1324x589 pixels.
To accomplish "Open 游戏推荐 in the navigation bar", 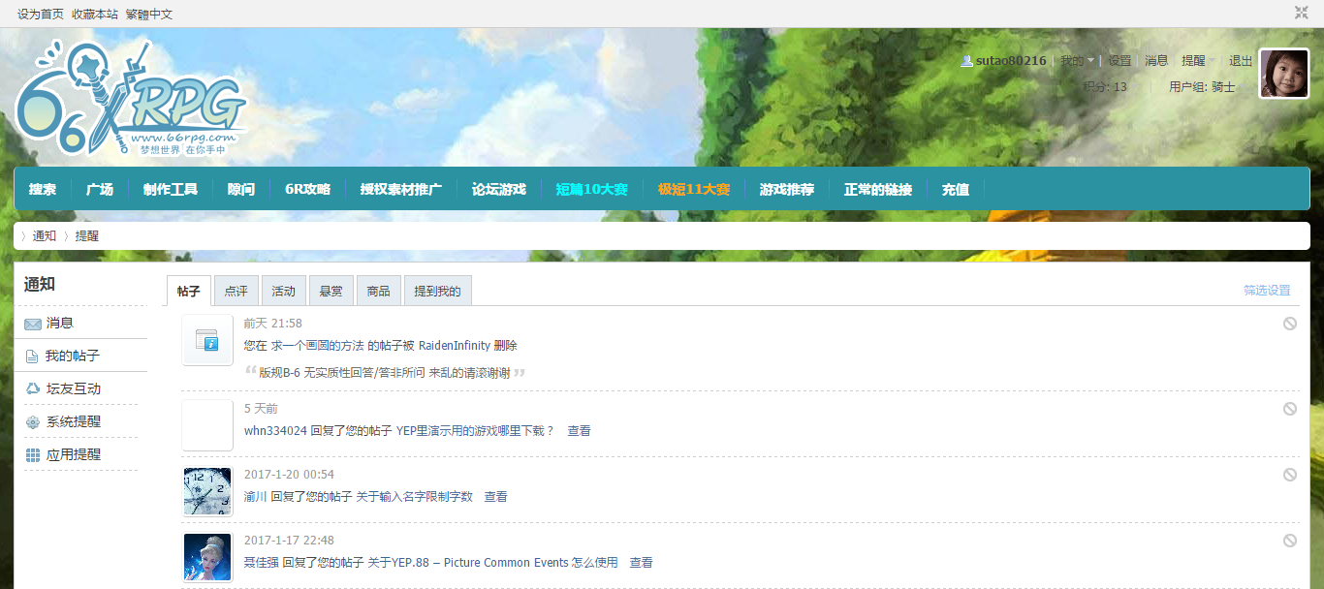I will click(x=787, y=189).
